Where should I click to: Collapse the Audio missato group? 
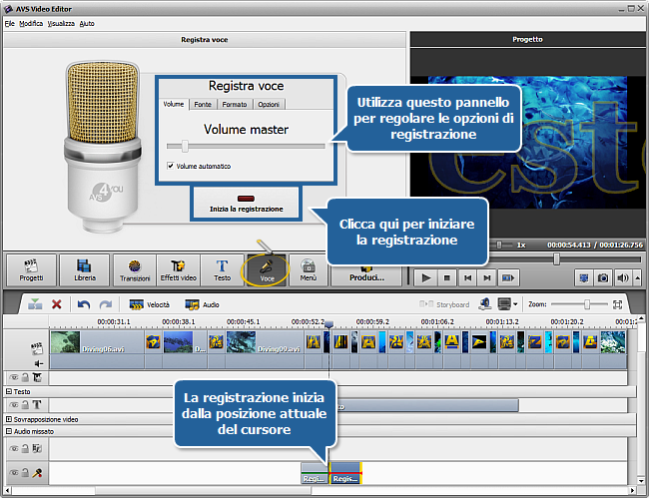(x=9, y=431)
